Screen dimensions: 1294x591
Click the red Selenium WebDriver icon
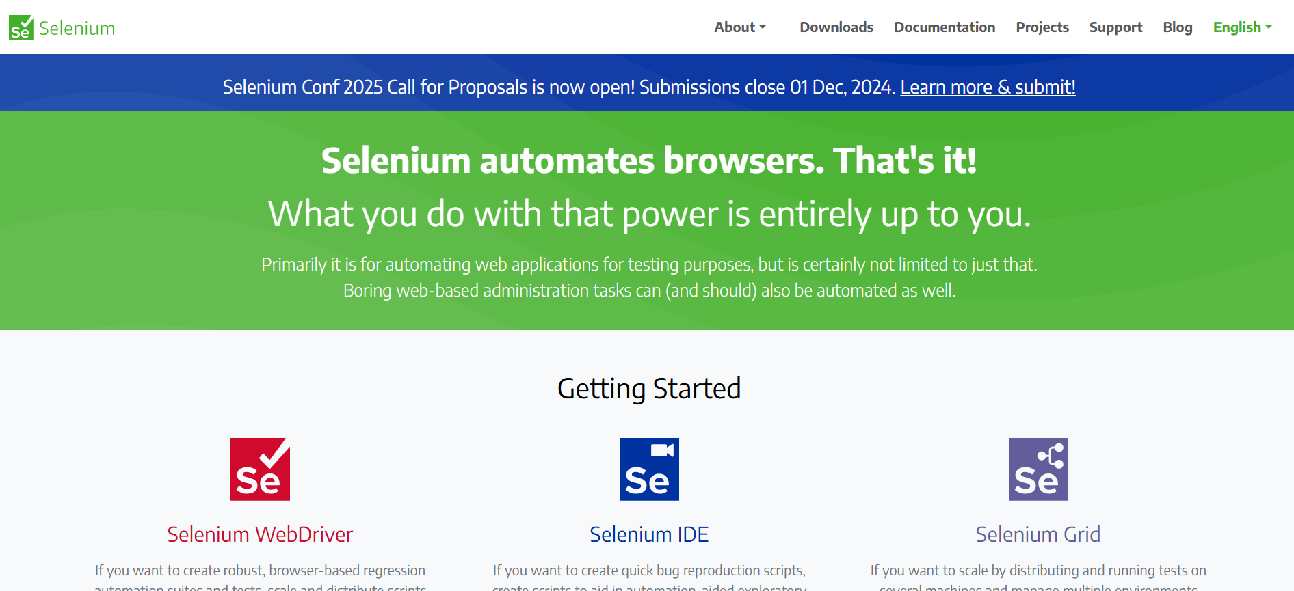[260, 469]
